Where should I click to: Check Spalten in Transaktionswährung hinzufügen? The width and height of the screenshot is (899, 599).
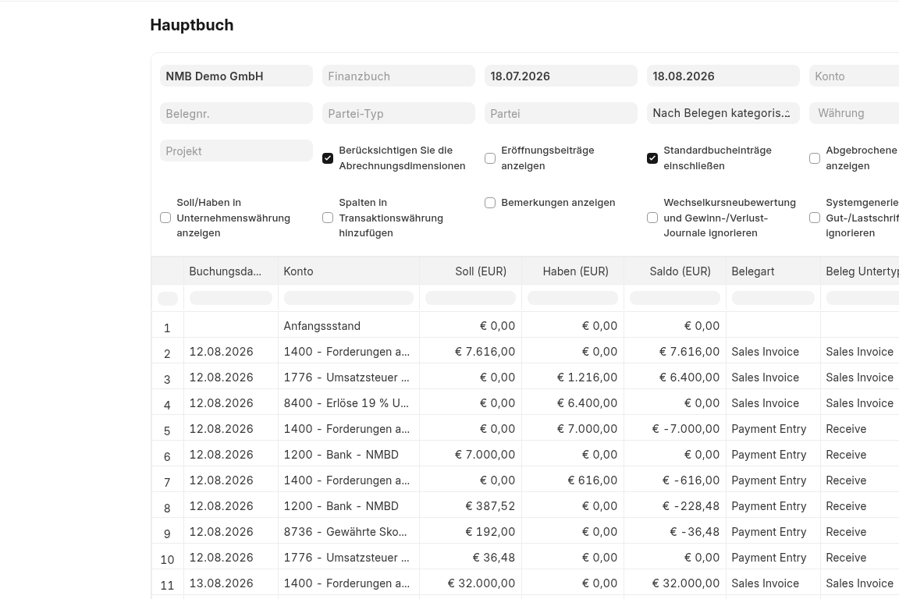click(328, 218)
